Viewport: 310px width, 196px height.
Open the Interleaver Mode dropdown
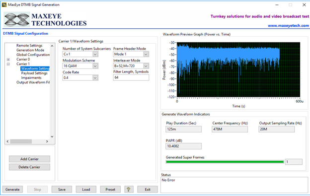click(146, 66)
